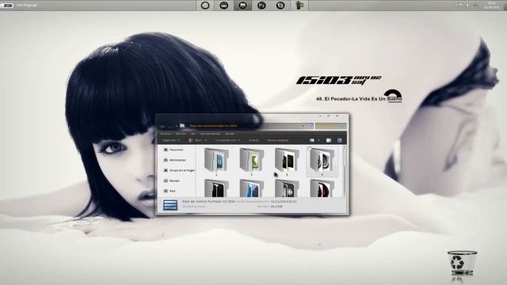Viewport: 507px width, 285px height.
Task: Click the clock in the top-right tray
Action: pyautogui.click(x=492, y=6)
